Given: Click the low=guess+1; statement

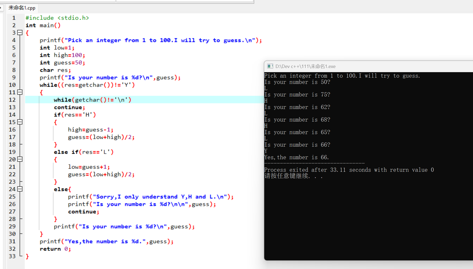Looking at the screenshot, I should (x=89, y=167).
